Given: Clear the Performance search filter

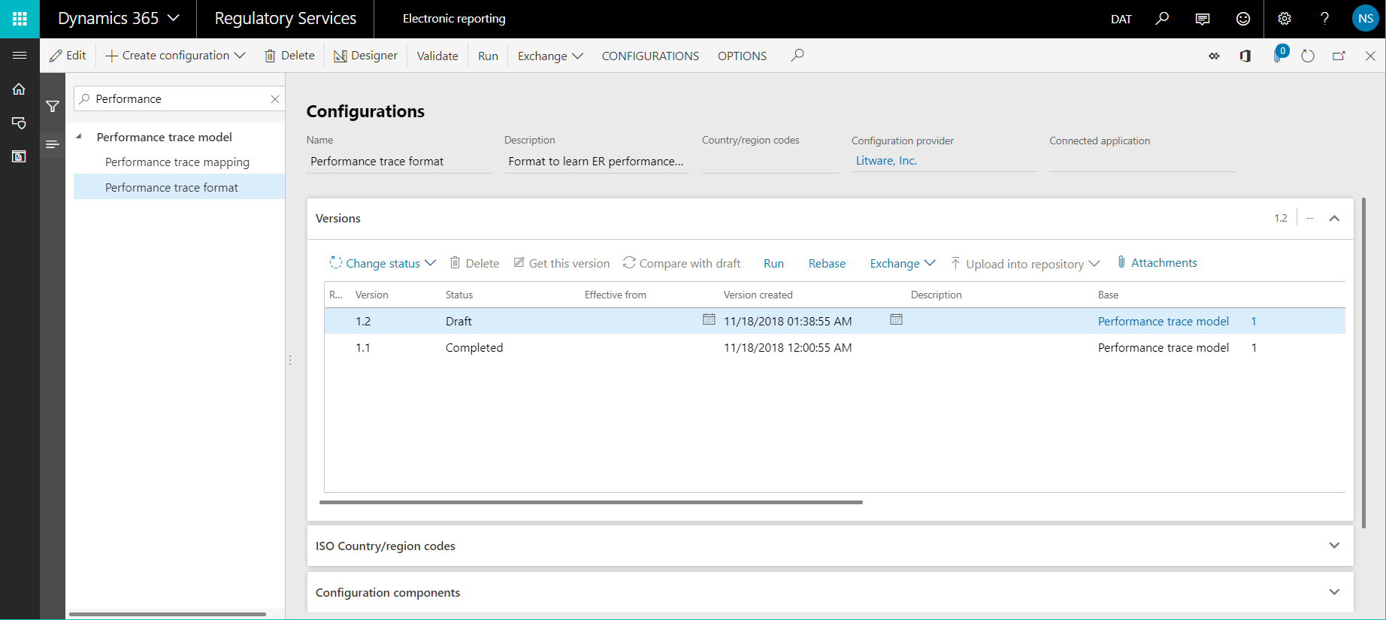Looking at the screenshot, I should pyautogui.click(x=275, y=99).
